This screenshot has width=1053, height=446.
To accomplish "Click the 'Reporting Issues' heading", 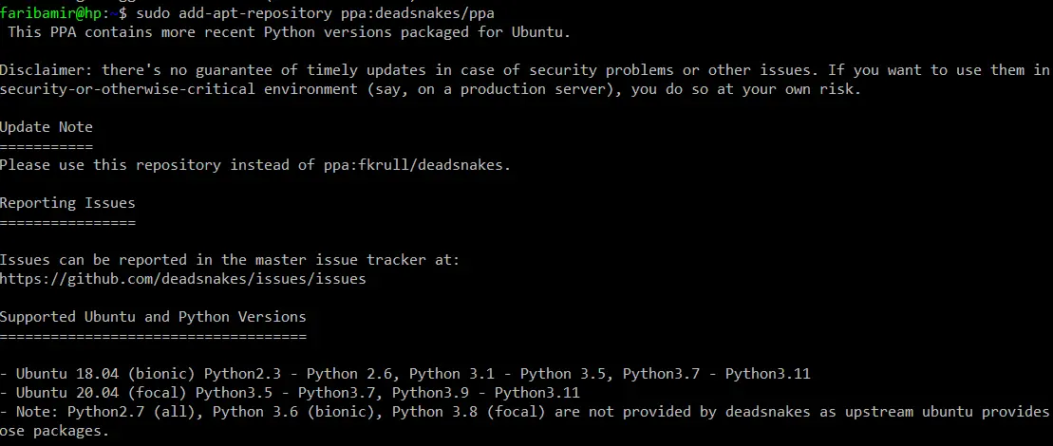I will point(67,202).
